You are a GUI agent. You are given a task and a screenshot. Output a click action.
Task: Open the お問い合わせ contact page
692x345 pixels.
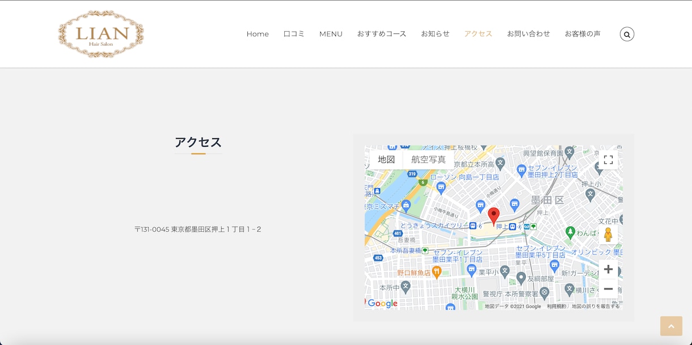(529, 34)
